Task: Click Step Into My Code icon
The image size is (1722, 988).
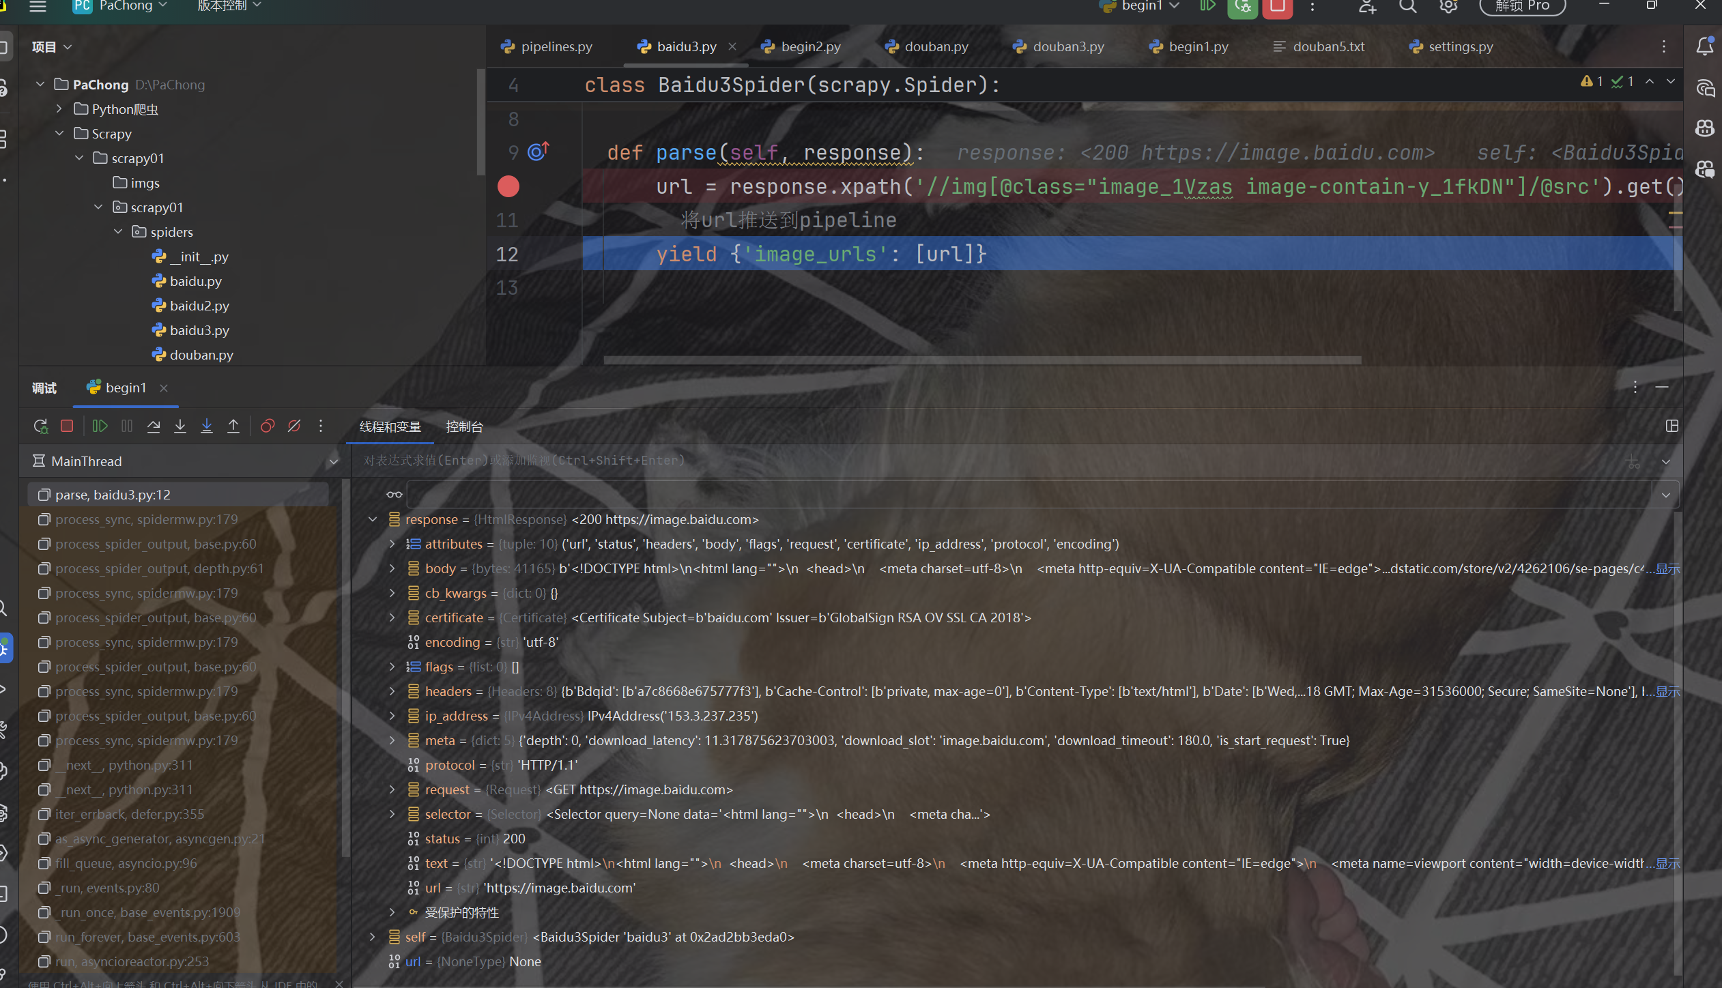Action: pos(207,426)
